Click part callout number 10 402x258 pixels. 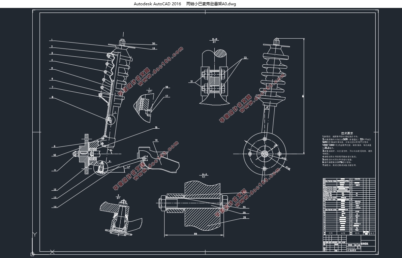pos(55,155)
